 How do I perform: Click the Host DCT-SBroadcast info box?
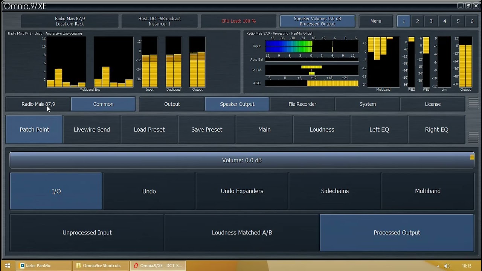[160, 21]
